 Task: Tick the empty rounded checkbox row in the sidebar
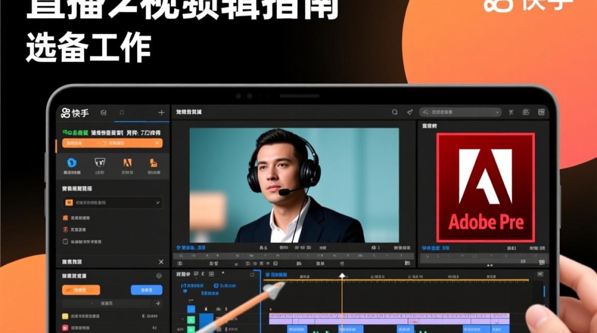tap(82, 242)
